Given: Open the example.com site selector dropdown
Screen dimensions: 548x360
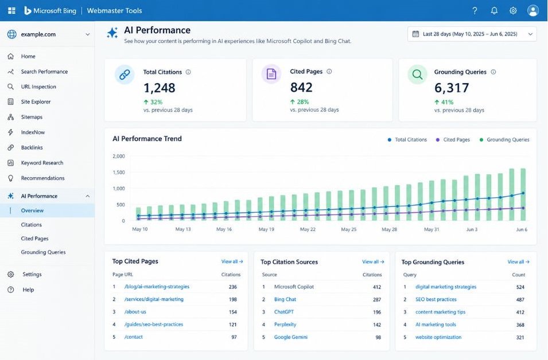Looking at the screenshot, I should tap(48, 34).
